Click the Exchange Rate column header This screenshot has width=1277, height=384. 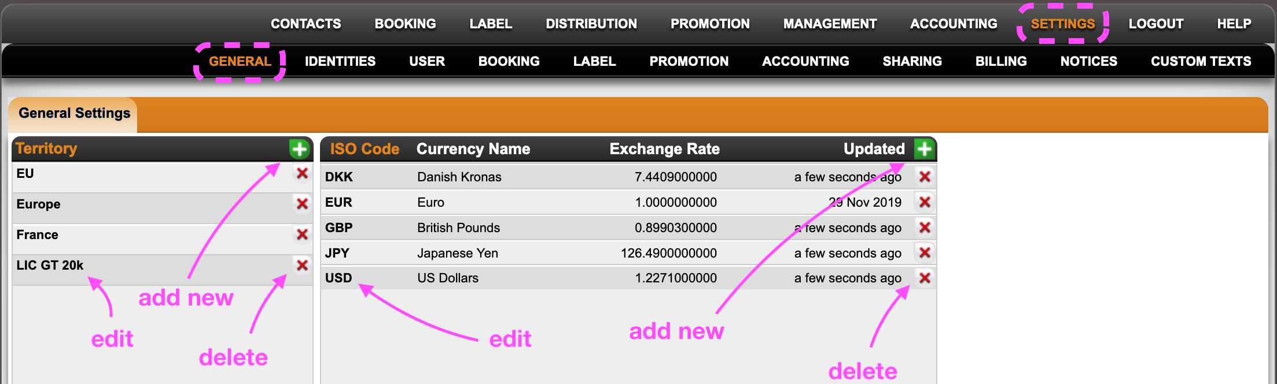click(x=665, y=149)
